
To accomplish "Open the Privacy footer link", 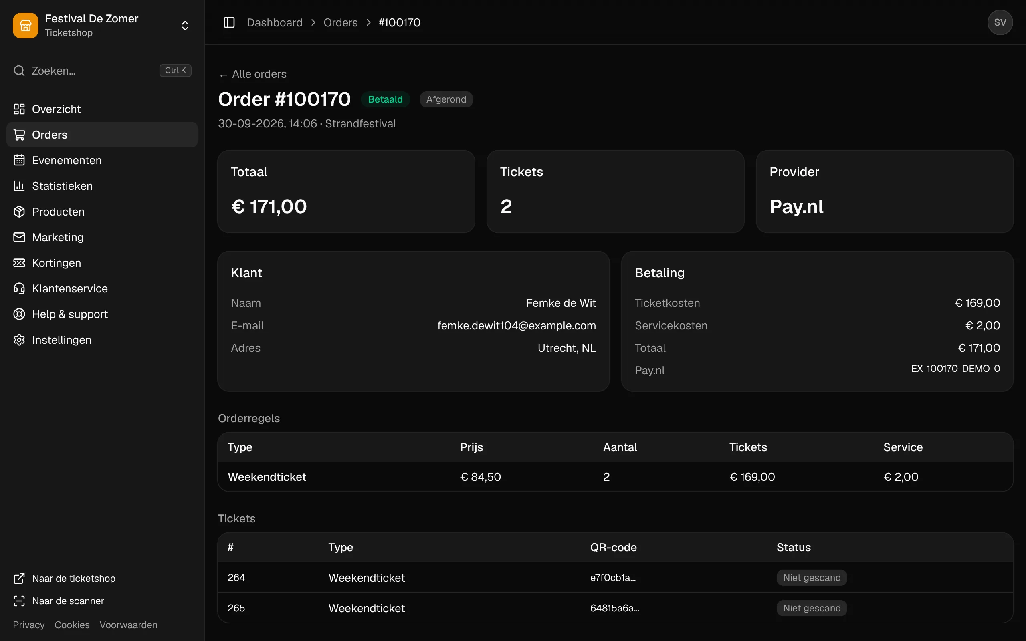I will coord(28,625).
